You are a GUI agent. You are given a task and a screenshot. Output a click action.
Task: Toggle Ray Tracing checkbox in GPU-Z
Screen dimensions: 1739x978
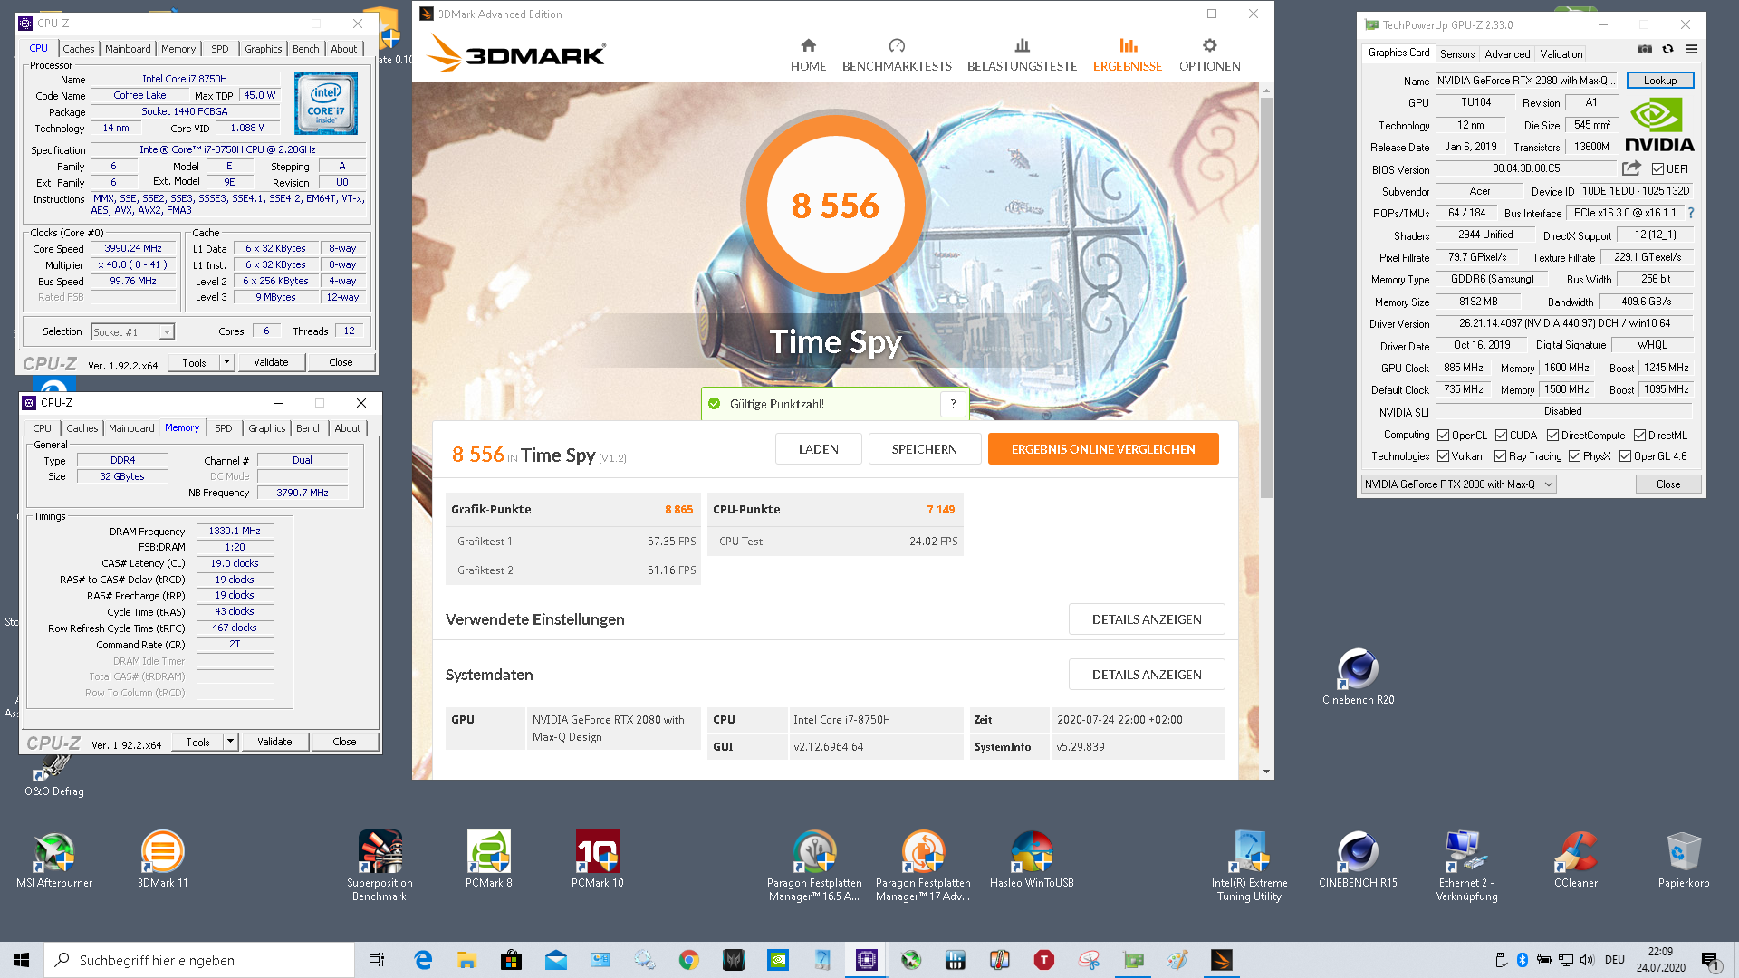click(1501, 456)
